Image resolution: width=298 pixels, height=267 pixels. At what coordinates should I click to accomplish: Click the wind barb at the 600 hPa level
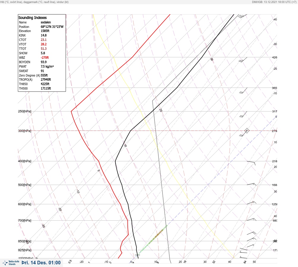pyautogui.click(x=251, y=203)
